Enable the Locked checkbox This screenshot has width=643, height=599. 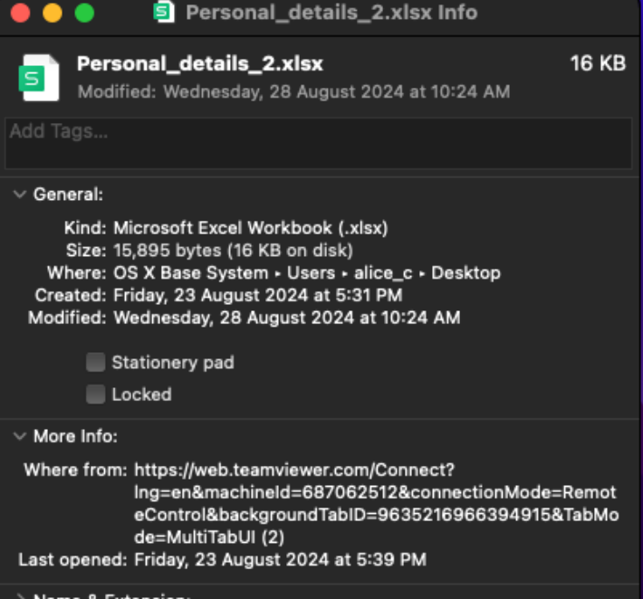click(96, 395)
